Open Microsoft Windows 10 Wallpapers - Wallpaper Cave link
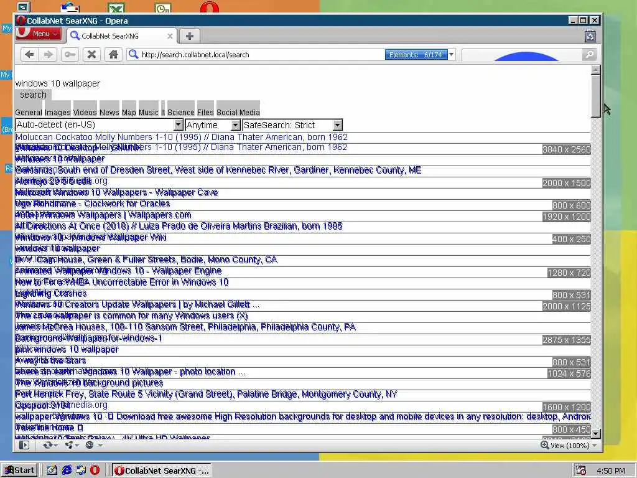This screenshot has width=637, height=478. (x=116, y=192)
